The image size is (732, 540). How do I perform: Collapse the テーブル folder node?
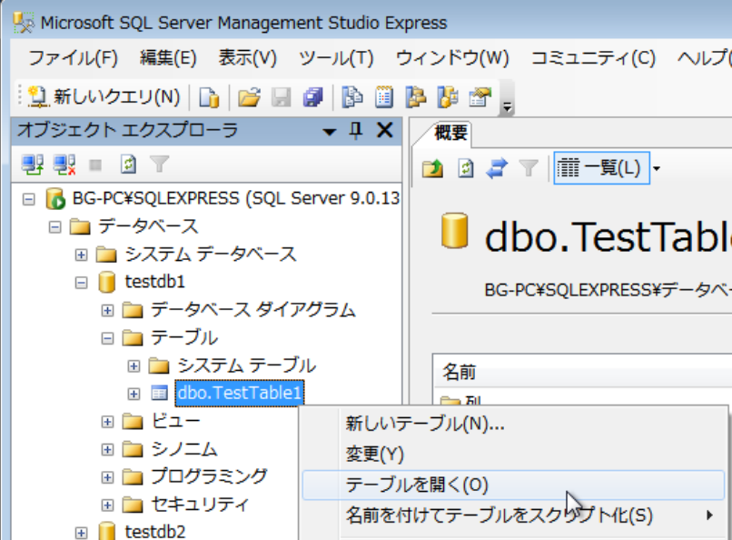pos(107,338)
